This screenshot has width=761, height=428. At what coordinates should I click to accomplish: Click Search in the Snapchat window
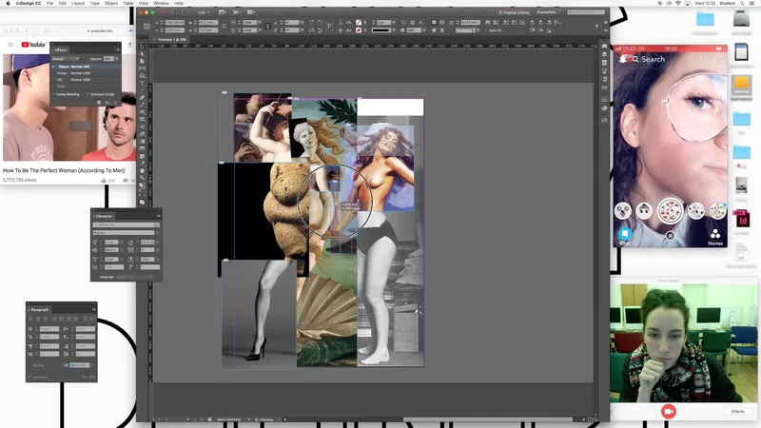(653, 59)
